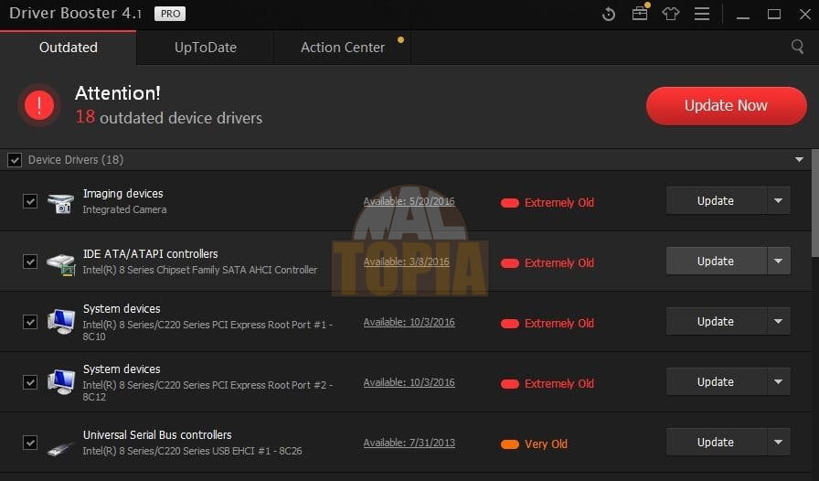Open the skin (shirt) icon
The height and width of the screenshot is (481, 819).
671,14
